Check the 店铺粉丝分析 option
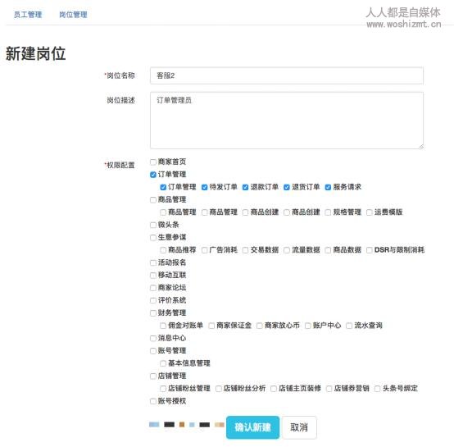The width and height of the screenshot is (454, 447). click(219, 389)
